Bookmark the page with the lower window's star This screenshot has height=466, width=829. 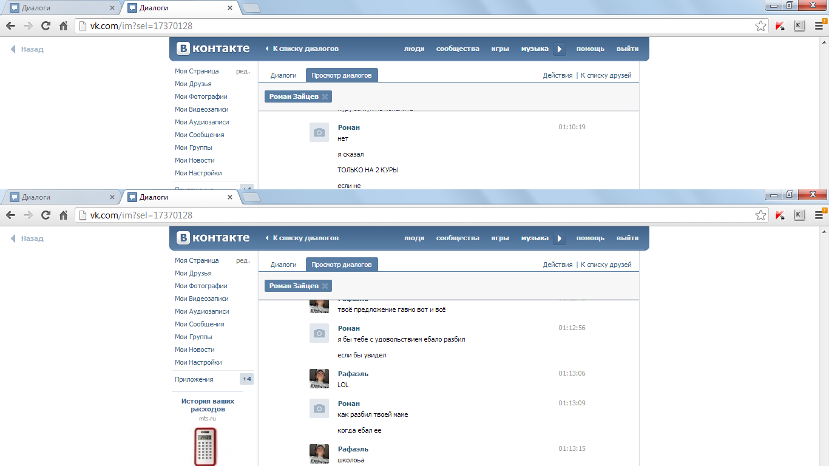click(x=760, y=215)
